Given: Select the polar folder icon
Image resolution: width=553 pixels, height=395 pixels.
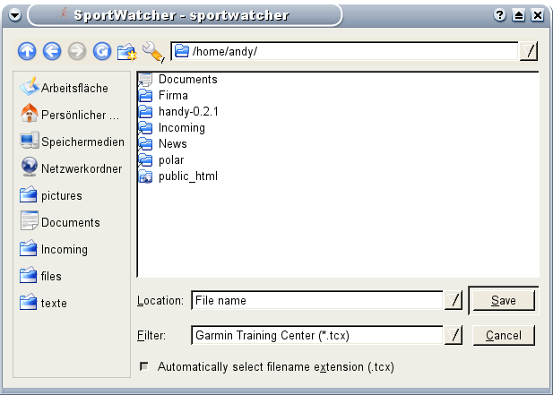Looking at the screenshot, I should [x=145, y=160].
